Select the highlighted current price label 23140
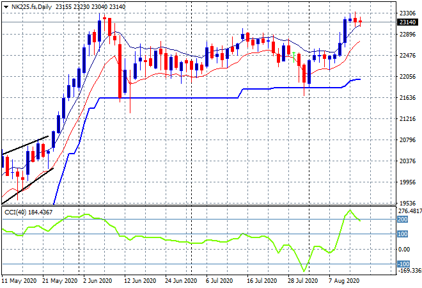 pos(408,22)
